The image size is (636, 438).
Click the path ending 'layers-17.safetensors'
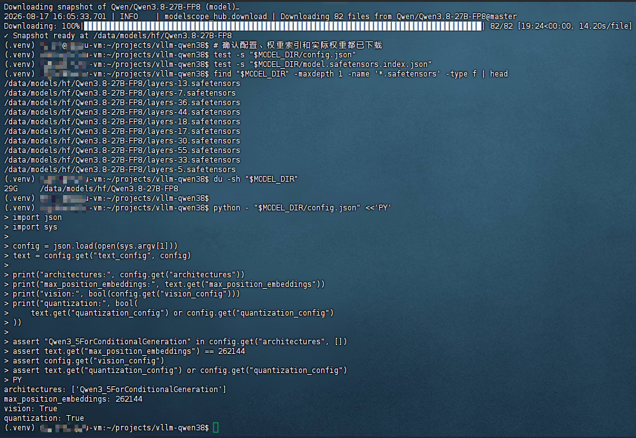pos(122,131)
